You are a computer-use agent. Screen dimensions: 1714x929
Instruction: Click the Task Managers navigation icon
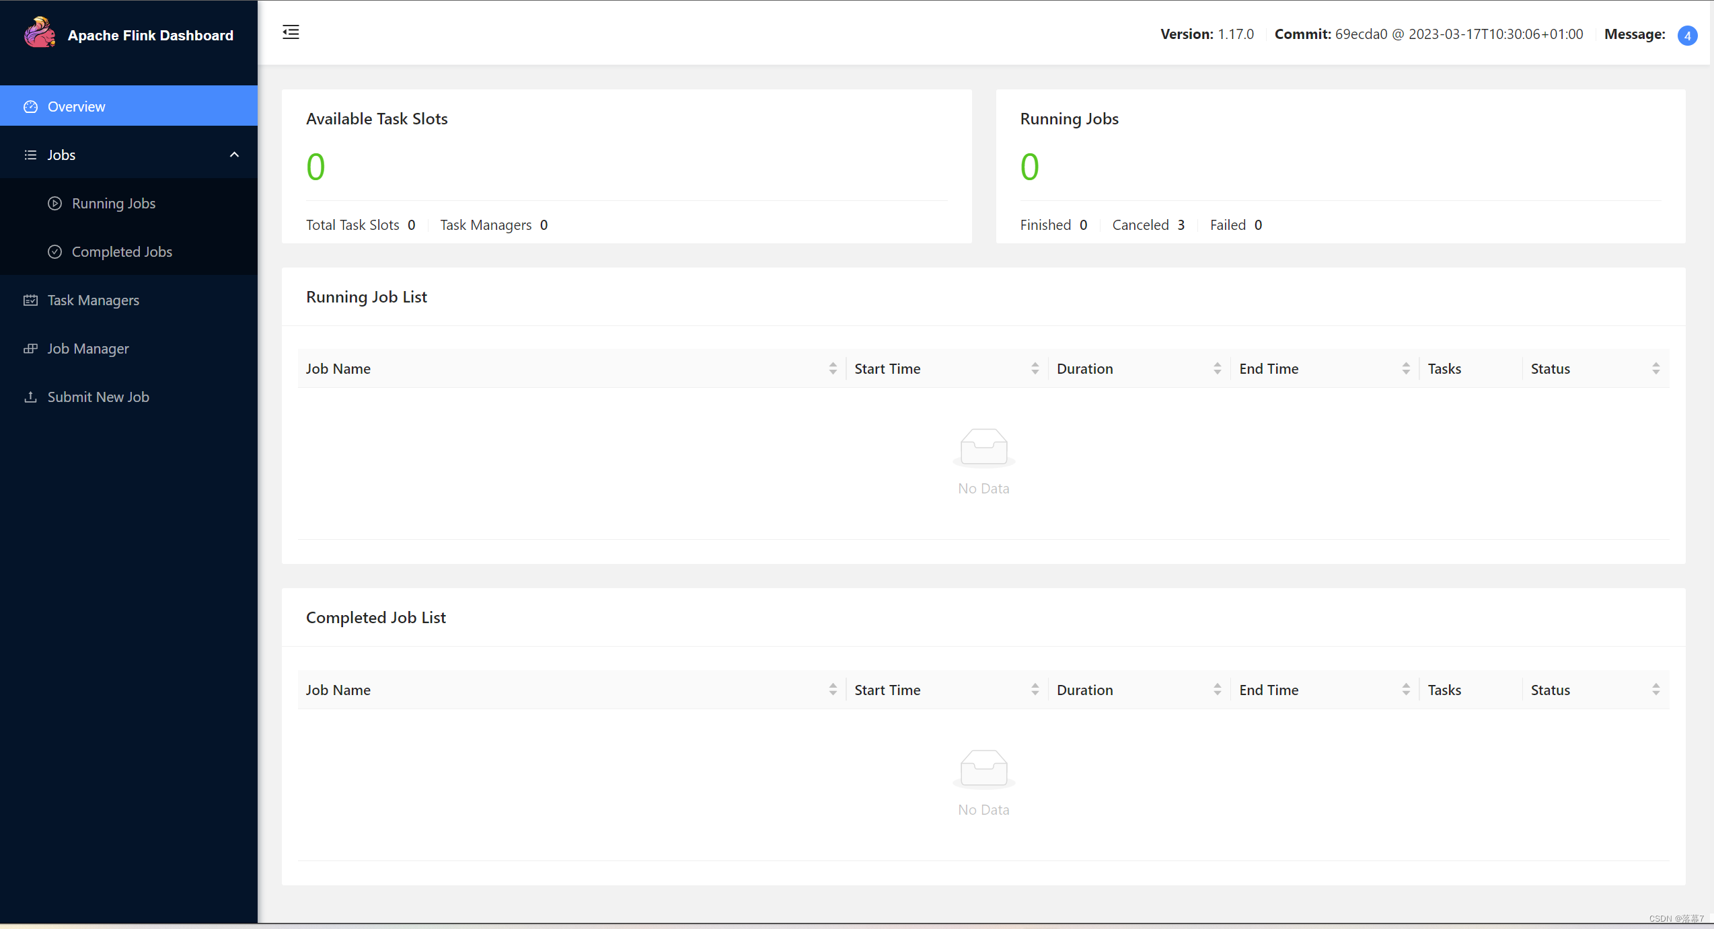30,300
